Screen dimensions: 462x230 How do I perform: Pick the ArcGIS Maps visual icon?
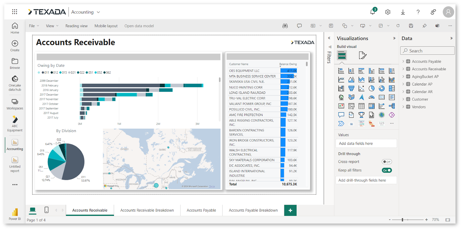pos(382,115)
